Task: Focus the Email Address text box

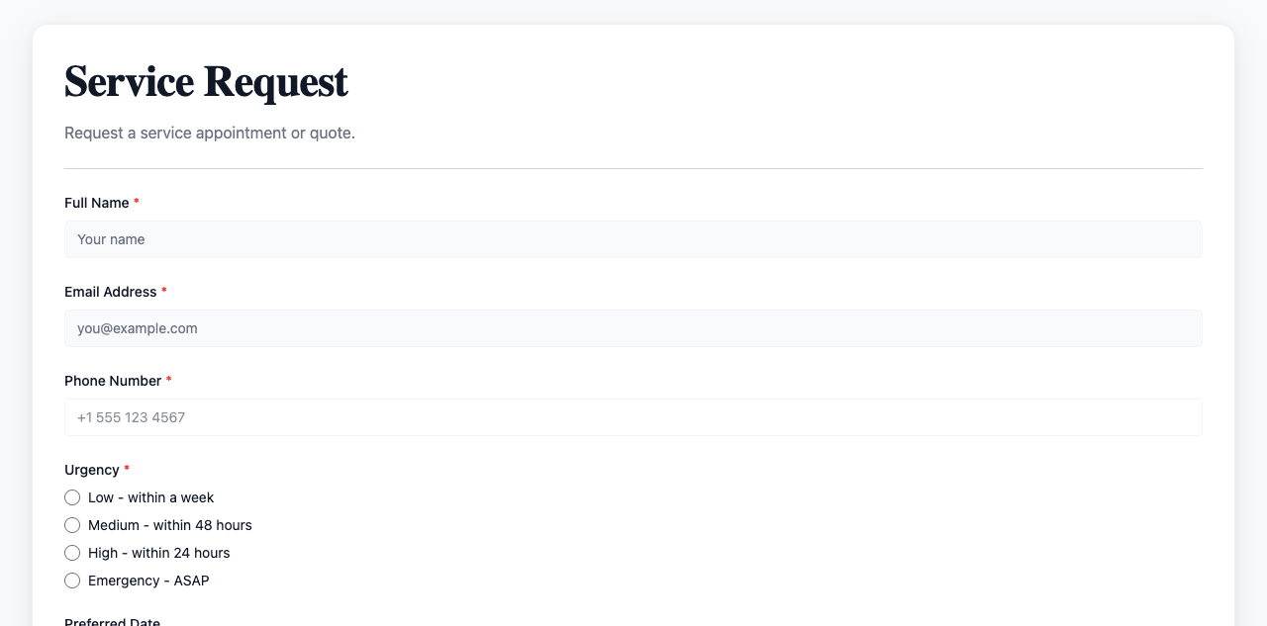Action: point(633,328)
